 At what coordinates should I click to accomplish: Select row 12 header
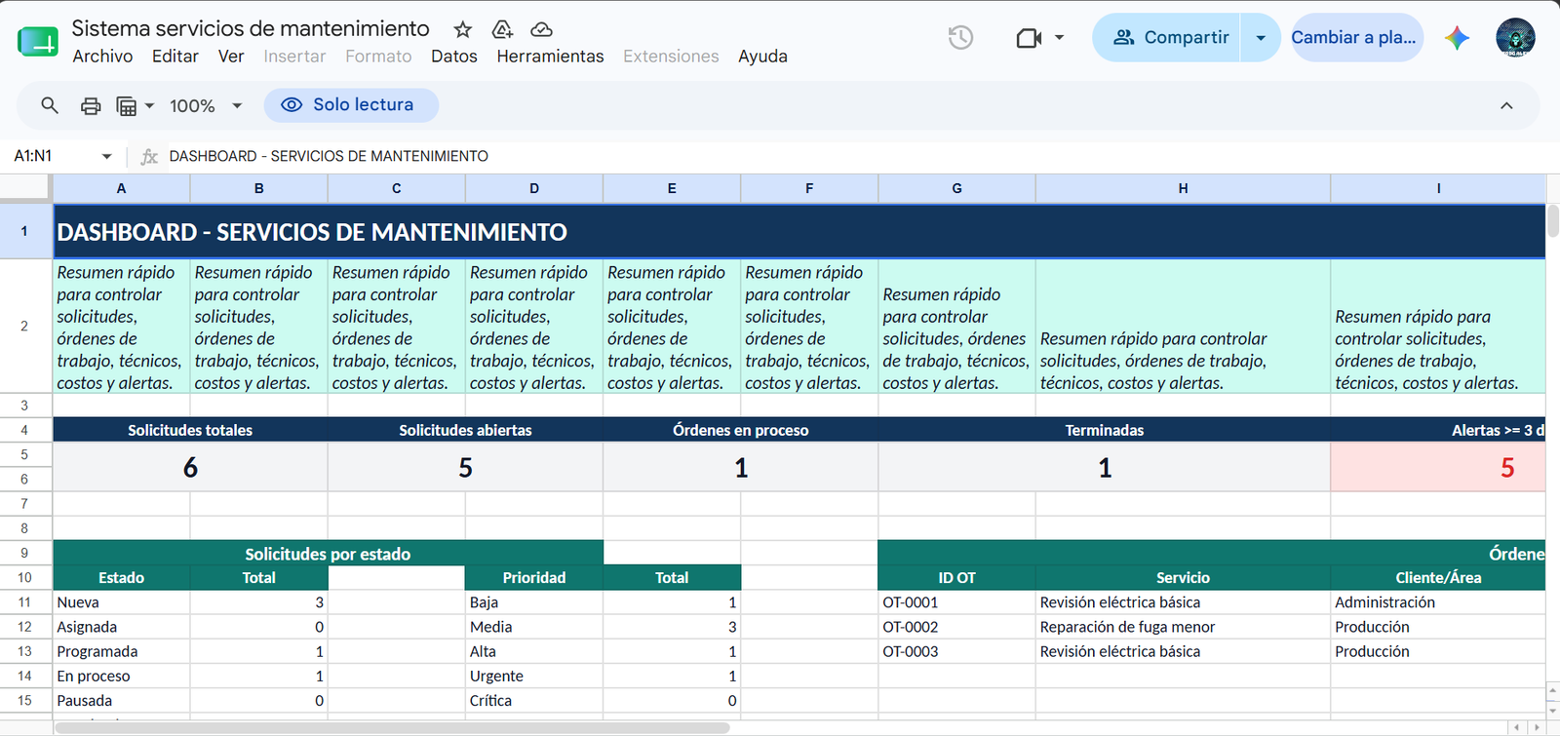25,627
